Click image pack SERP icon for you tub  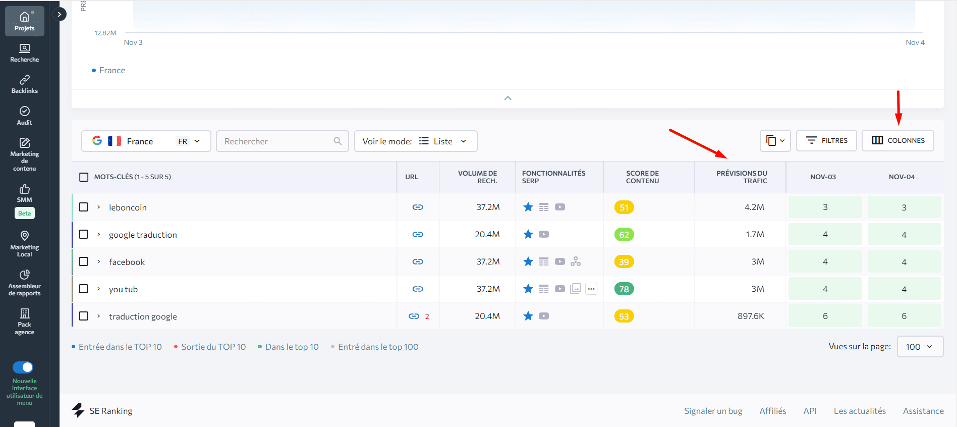click(x=576, y=289)
